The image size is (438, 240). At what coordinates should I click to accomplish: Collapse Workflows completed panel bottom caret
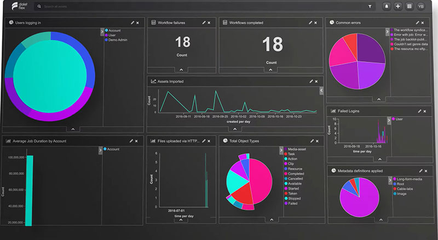(270, 70)
